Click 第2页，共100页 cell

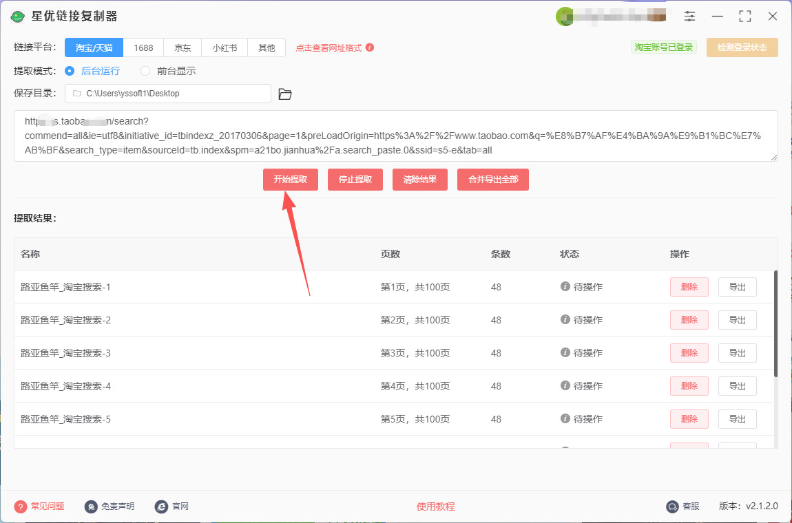tap(415, 320)
